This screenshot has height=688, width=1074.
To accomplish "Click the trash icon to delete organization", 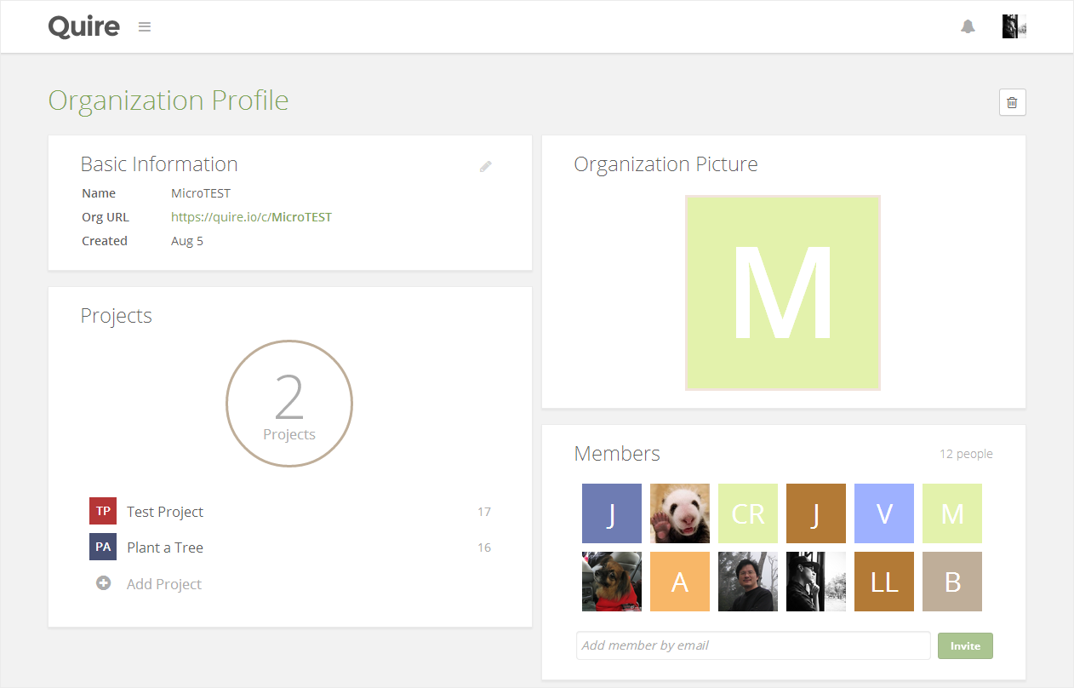I will (x=1012, y=102).
